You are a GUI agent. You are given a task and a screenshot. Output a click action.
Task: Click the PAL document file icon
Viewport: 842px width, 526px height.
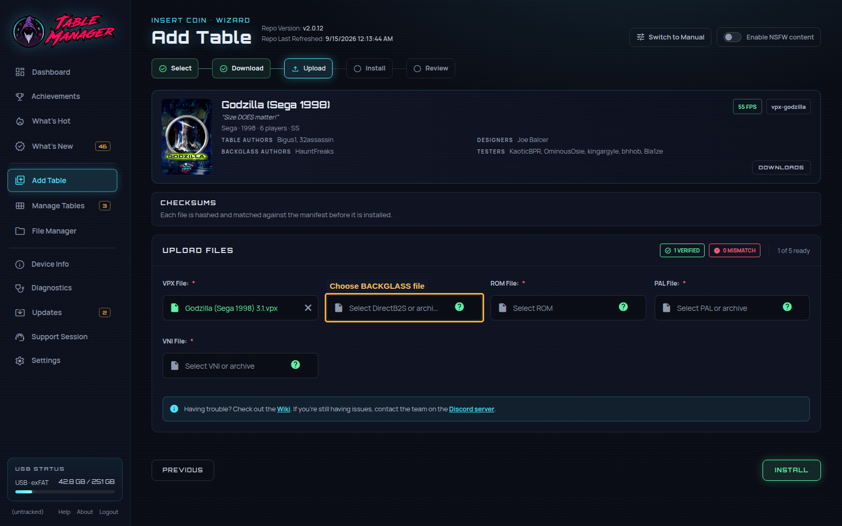click(667, 308)
